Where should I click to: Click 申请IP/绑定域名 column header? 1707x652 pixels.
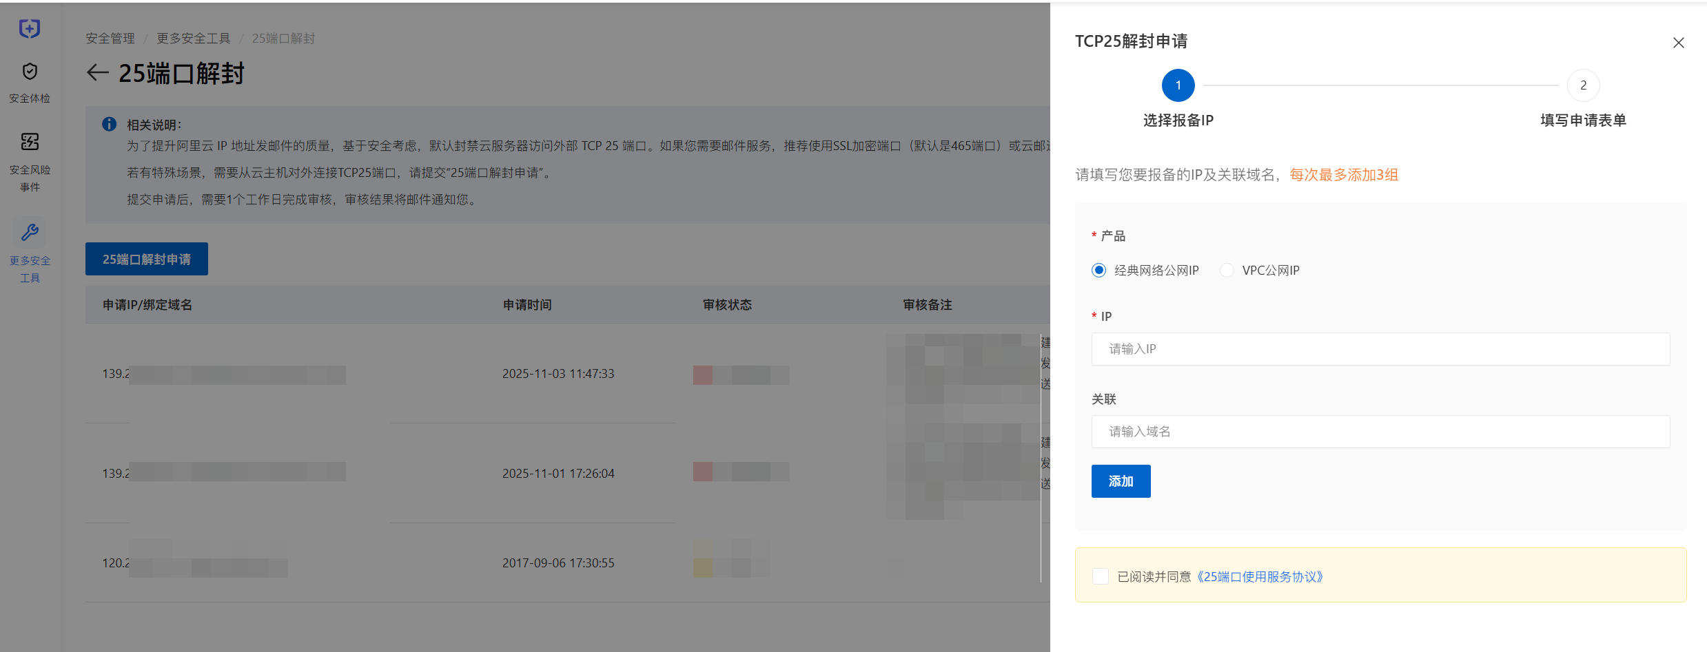coord(147,305)
